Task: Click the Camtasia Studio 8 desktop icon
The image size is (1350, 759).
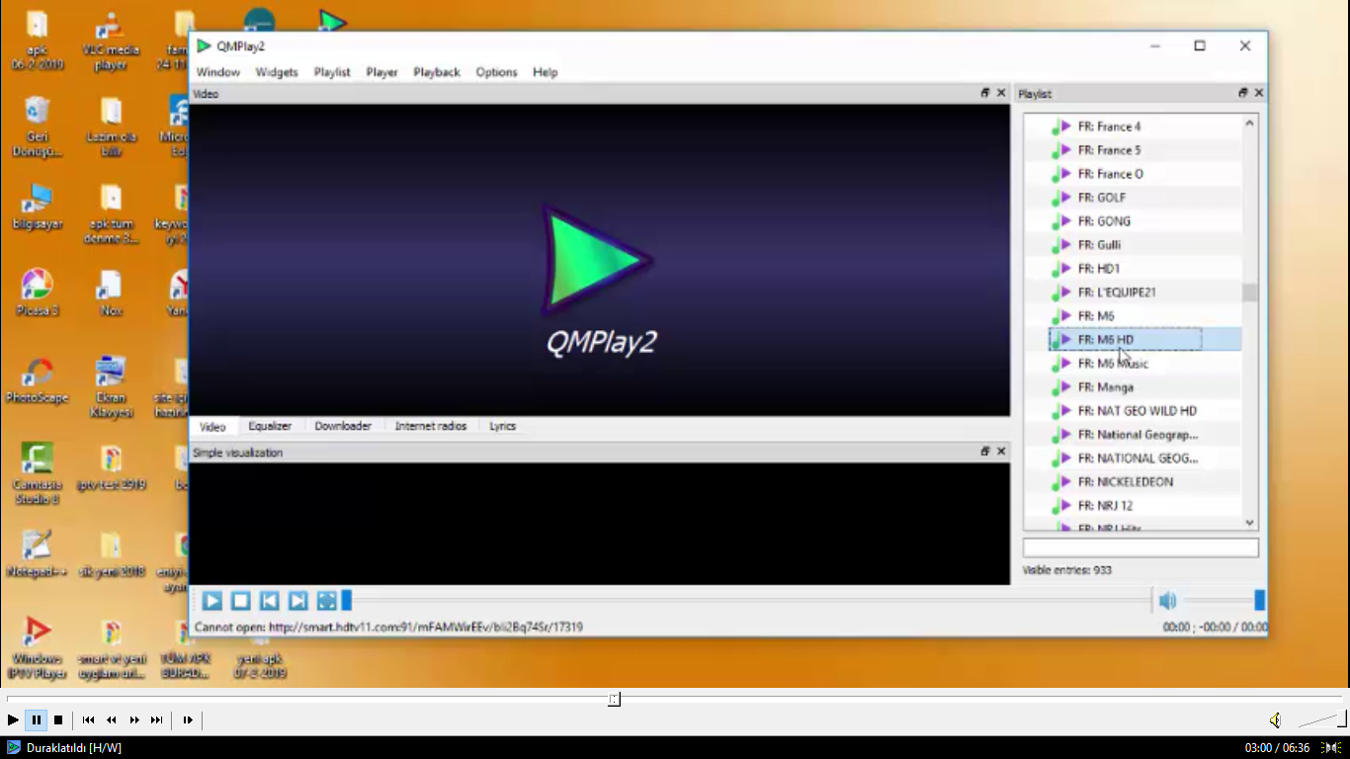Action: (37, 473)
